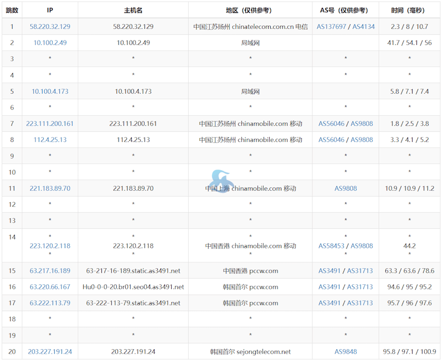This screenshot has width=443, height=362.
Task: Select hop number 14 cell
Action: tap(12, 246)
